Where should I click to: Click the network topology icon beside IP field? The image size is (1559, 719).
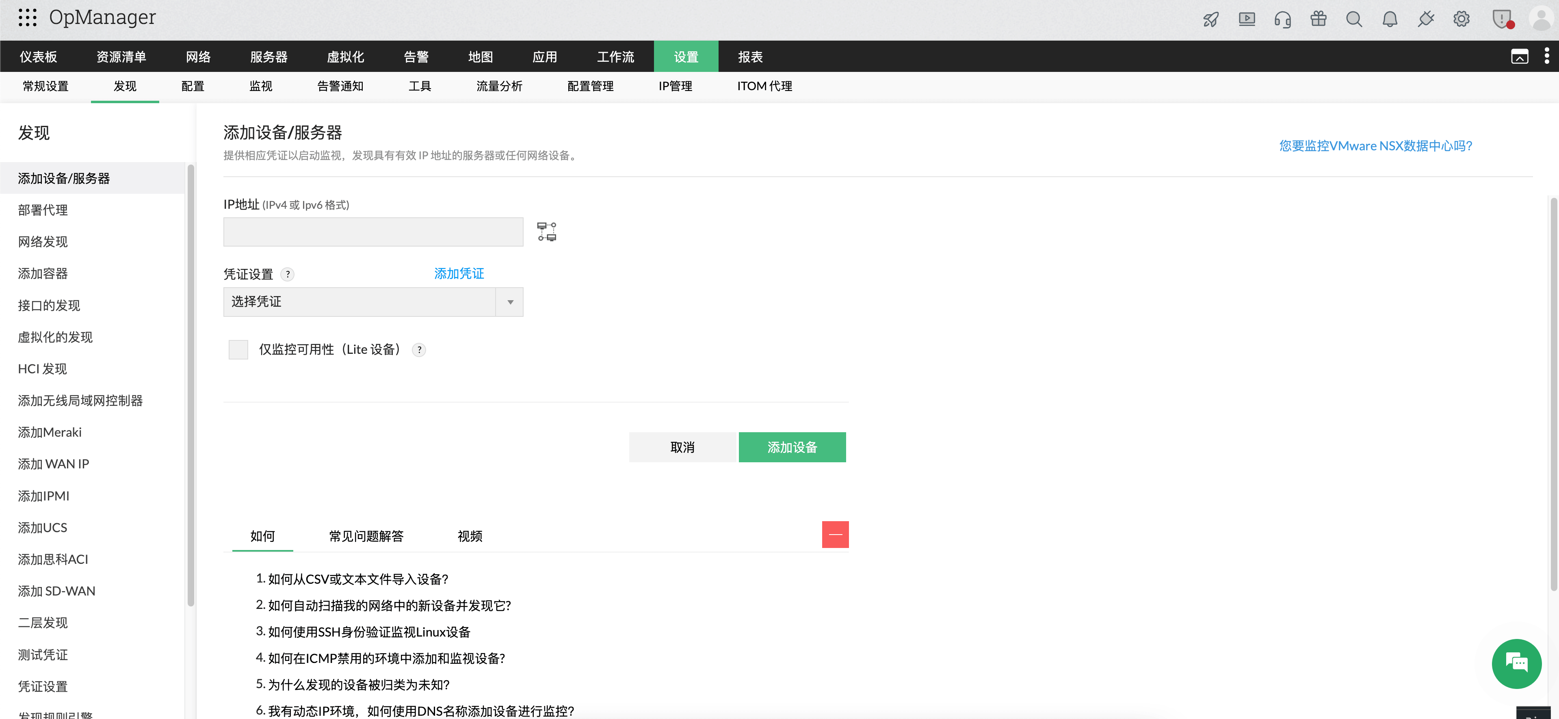[546, 231]
